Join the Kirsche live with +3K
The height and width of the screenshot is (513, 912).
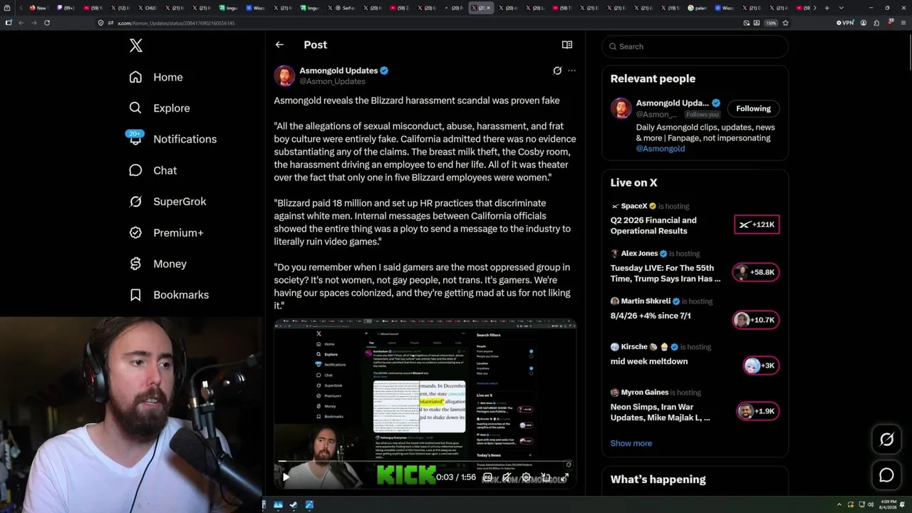coord(760,366)
